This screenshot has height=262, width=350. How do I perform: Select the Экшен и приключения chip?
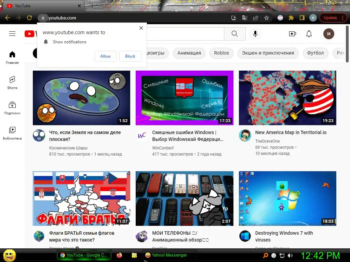point(268,53)
